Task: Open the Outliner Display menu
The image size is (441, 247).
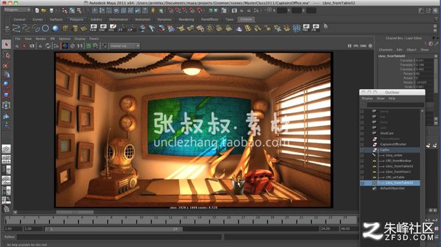Action: click(367, 99)
